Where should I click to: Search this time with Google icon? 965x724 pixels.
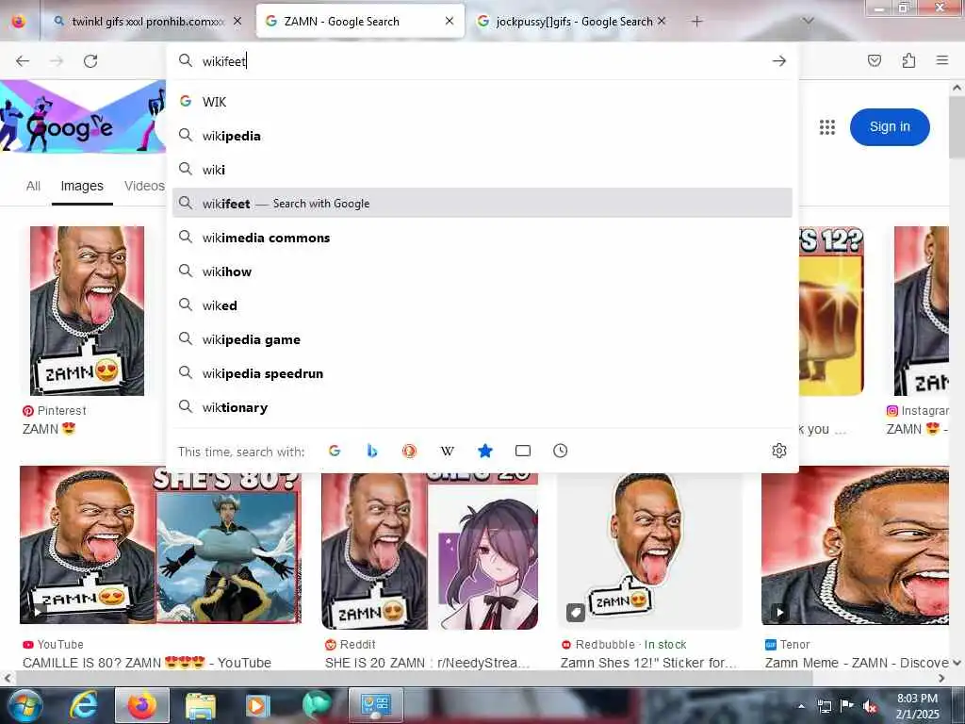point(335,451)
